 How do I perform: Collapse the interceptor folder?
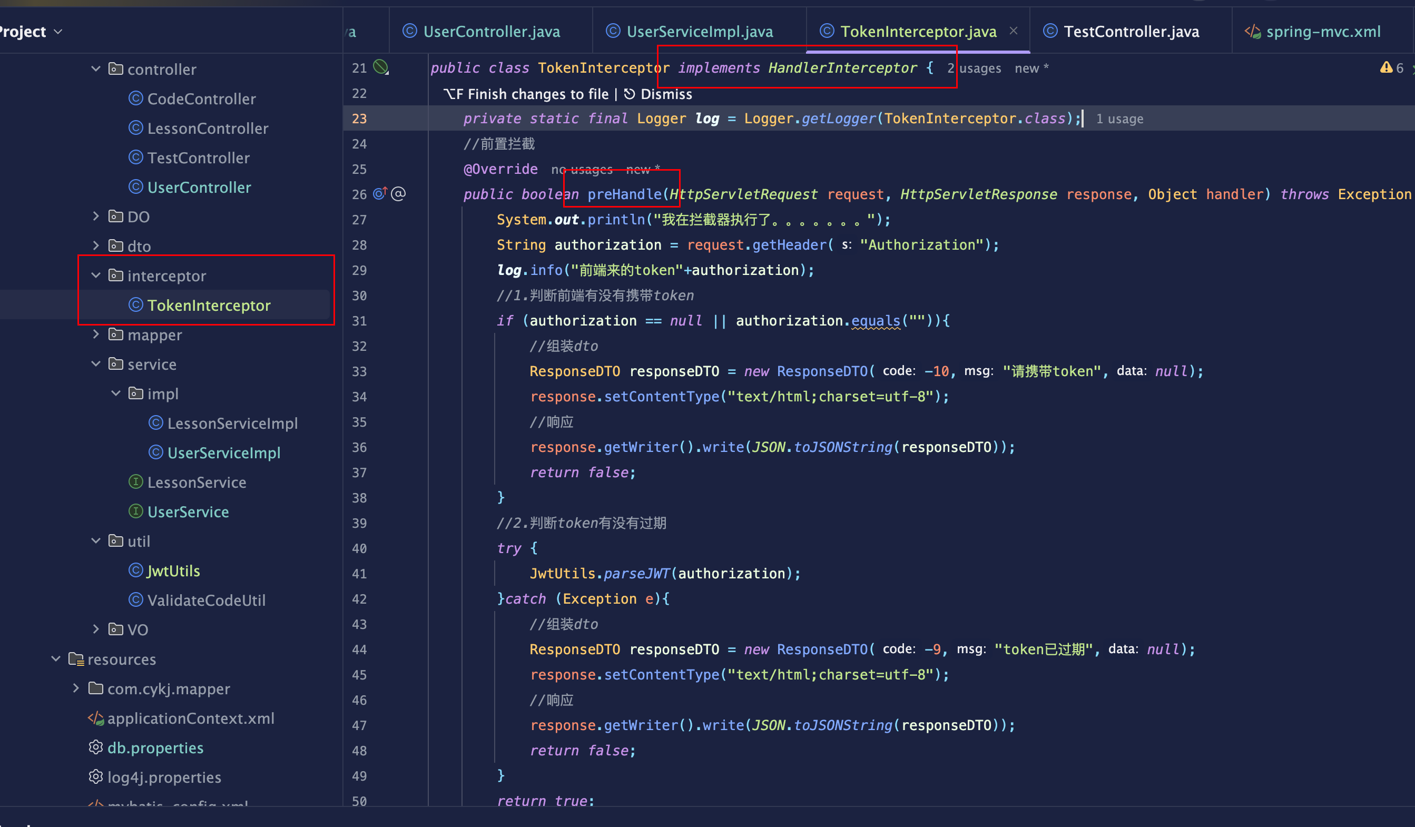tap(96, 275)
